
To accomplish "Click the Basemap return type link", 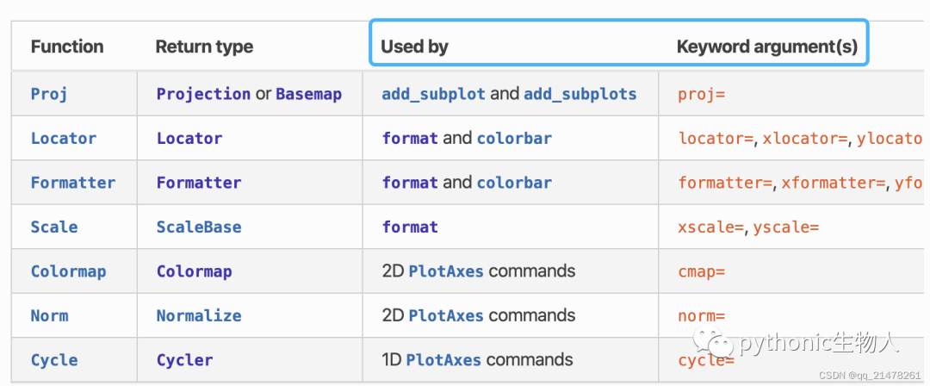I will coord(308,95).
